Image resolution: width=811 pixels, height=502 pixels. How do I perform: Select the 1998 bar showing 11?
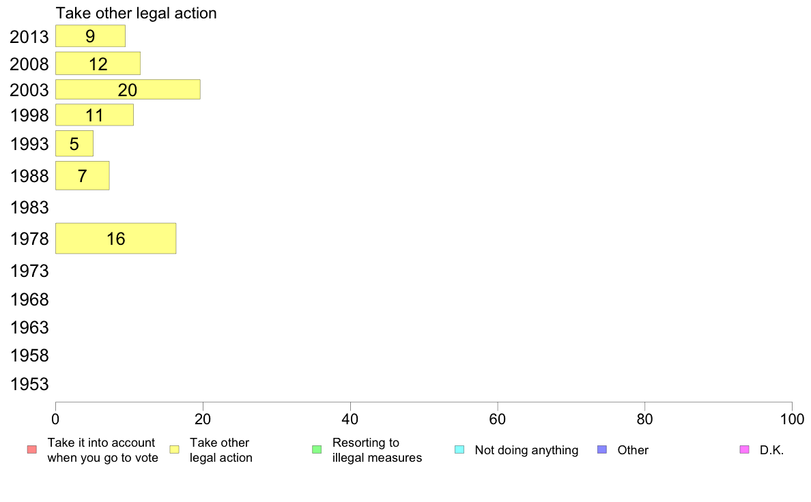[x=95, y=115]
